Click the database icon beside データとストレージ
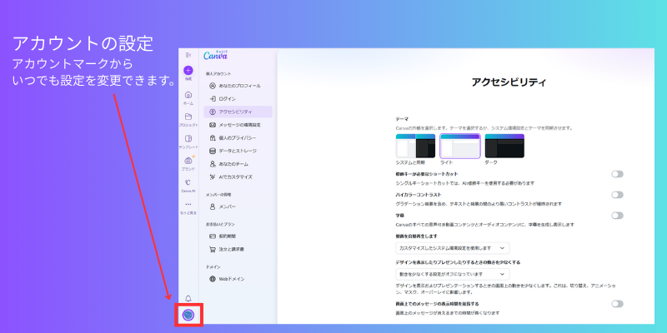The image size is (667, 333). tap(213, 151)
